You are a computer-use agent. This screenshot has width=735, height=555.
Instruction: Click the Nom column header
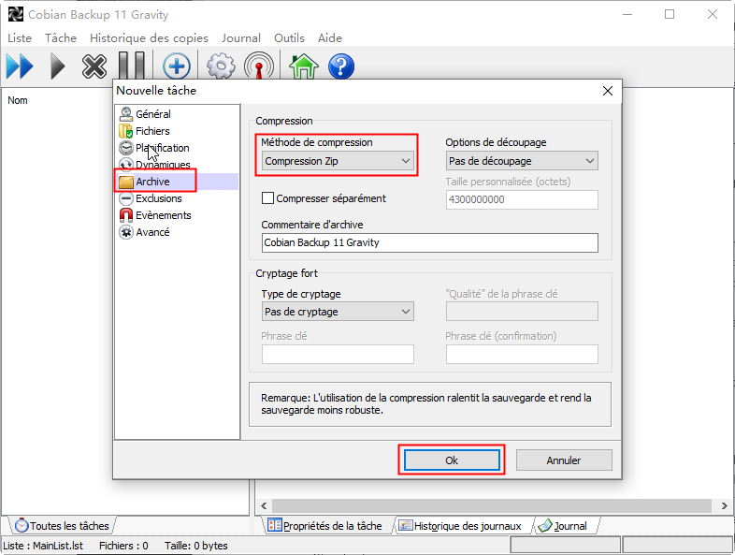18,100
